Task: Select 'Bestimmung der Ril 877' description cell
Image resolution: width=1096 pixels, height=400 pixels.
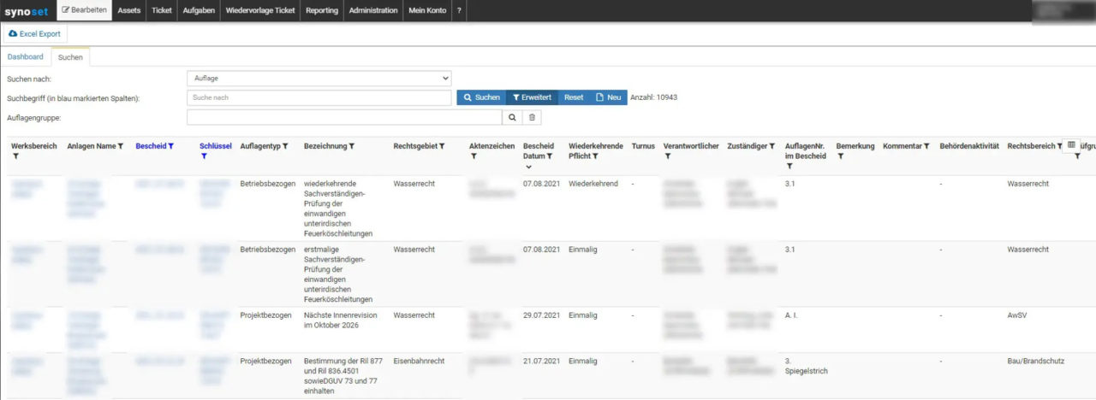Action: [344, 376]
